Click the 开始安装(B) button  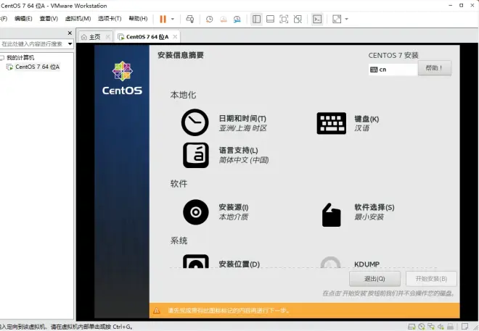[431, 279]
